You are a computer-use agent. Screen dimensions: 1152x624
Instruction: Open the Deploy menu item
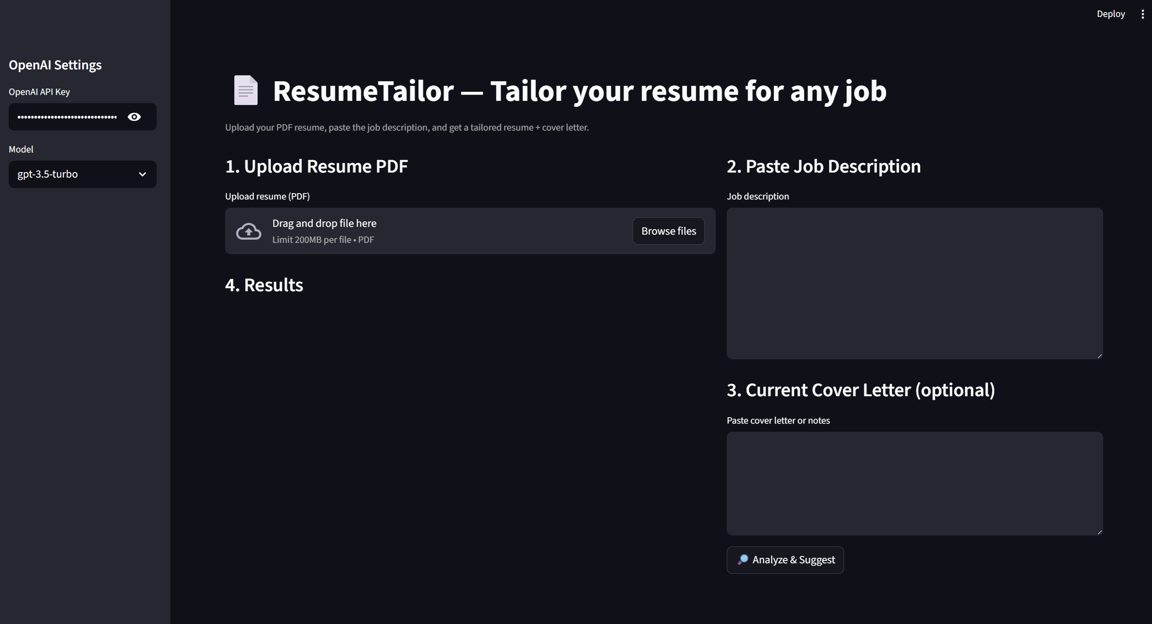point(1110,14)
